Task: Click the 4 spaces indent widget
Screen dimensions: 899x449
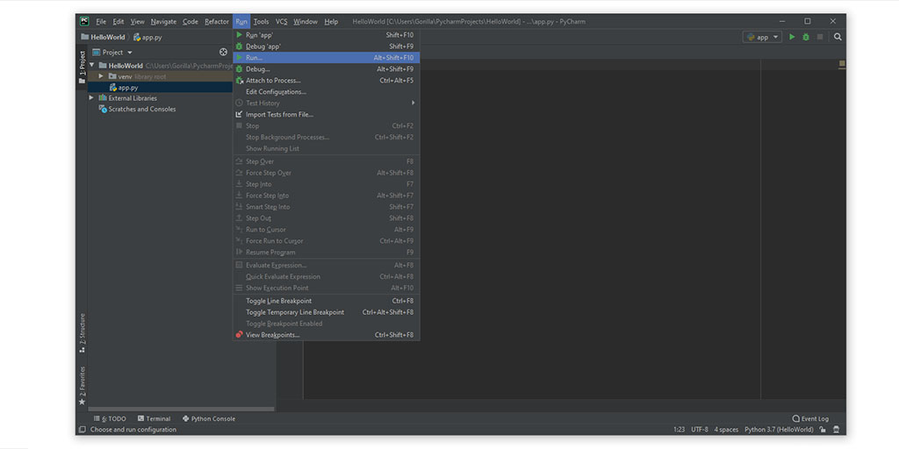Action: point(726,430)
